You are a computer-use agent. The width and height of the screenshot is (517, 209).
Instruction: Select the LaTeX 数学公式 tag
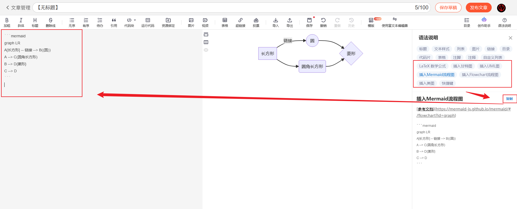click(432, 66)
